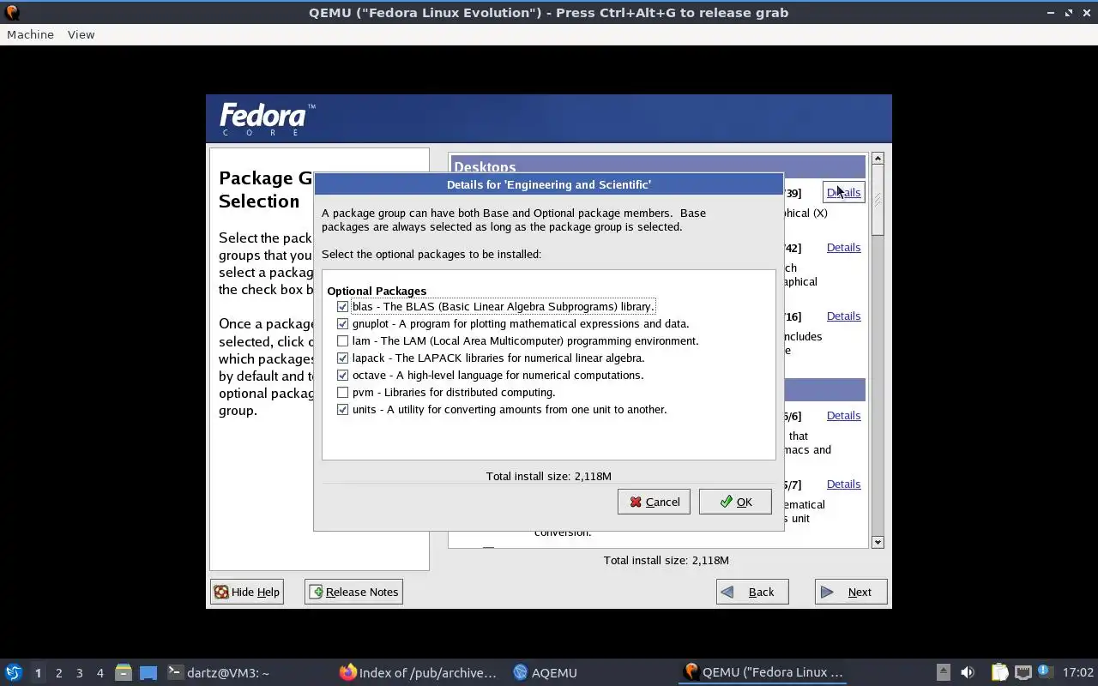
Task: Click the package list scrollbar up arrow
Action: tap(878, 159)
